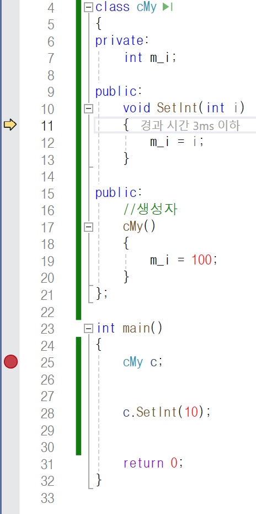Click line number 19 in the margin
256x514 pixels.
[x=47, y=261]
